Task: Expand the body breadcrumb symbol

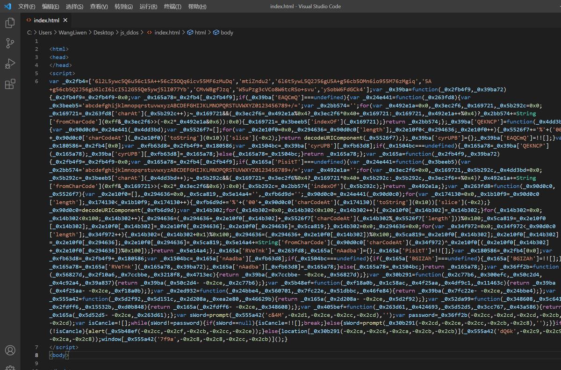Action: [x=227, y=33]
